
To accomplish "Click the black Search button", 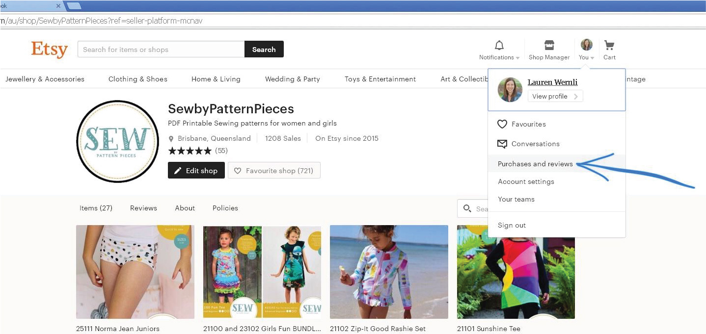I will [264, 50].
